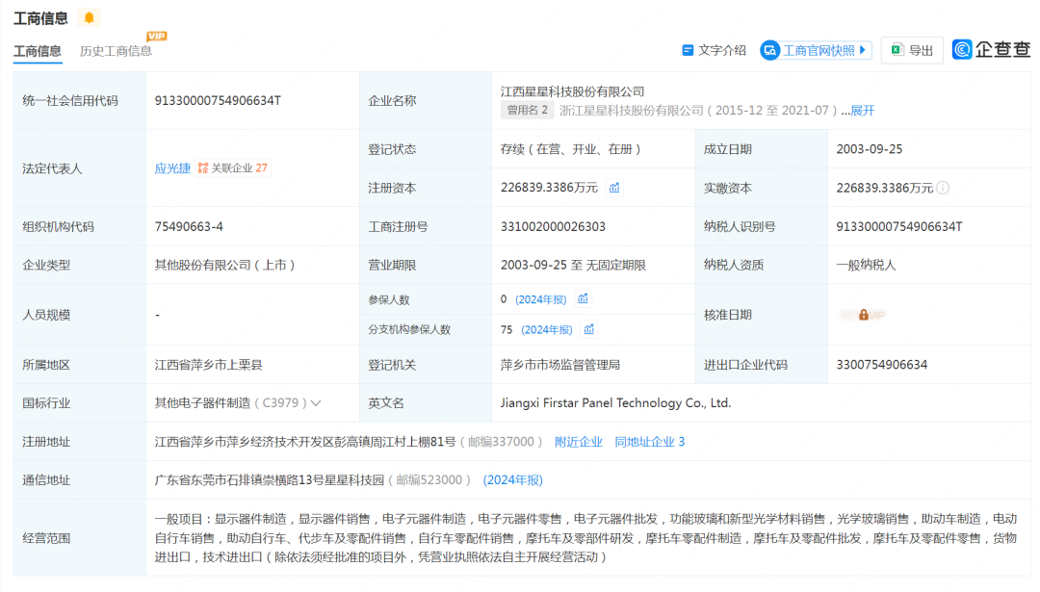Switch to 历史工商信息 tab
This screenshot has height=592, width=1040.
pos(116,51)
